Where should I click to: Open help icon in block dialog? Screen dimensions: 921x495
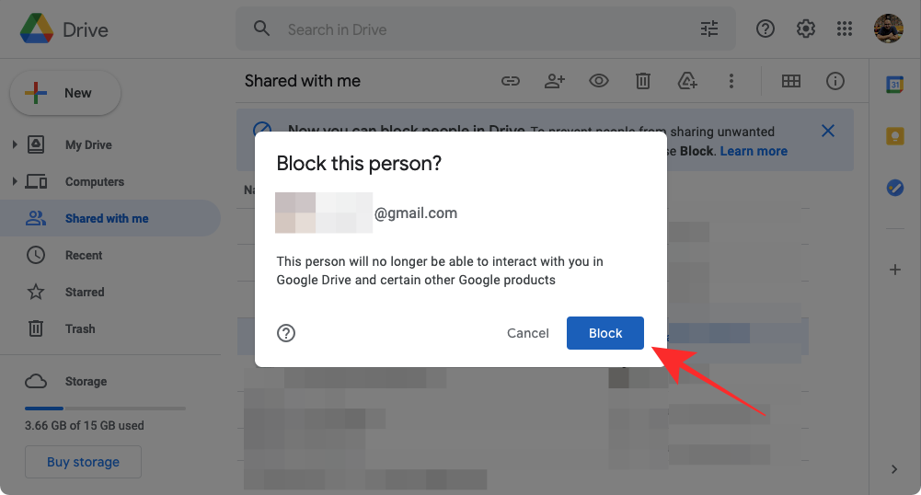tap(286, 333)
